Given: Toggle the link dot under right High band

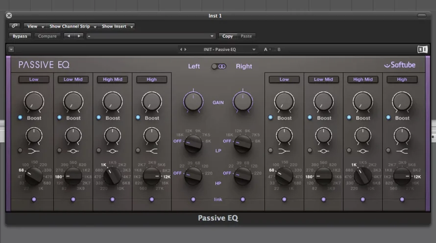Looking at the screenshot, I should [x=402, y=199].
